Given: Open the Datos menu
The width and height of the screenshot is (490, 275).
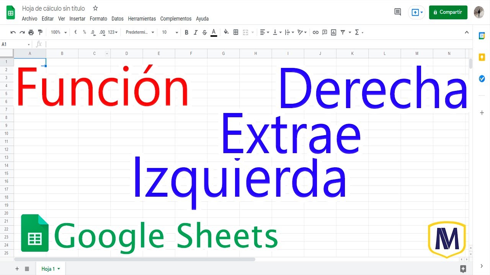Looking at the screenshot, I should [118, 19].
